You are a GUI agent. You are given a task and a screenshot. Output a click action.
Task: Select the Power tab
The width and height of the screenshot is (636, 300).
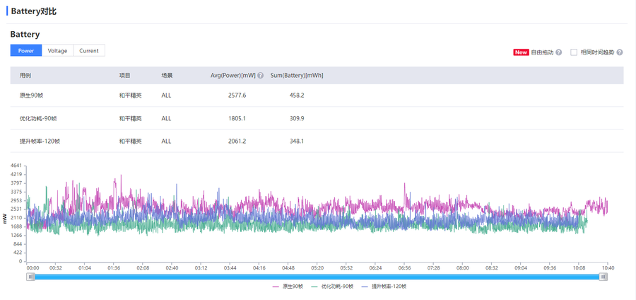pos(26,50)
